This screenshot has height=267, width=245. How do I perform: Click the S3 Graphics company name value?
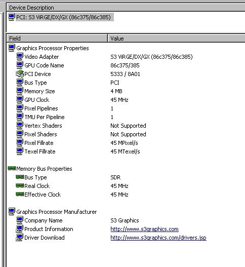point(125,220)
